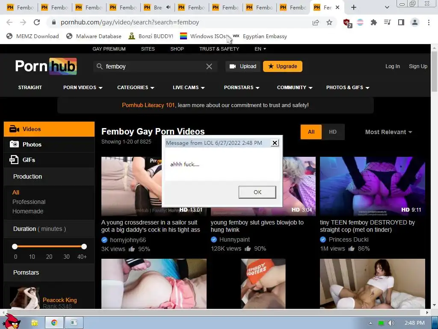Click OK in the LOL message dialog

tap(257, 192)
